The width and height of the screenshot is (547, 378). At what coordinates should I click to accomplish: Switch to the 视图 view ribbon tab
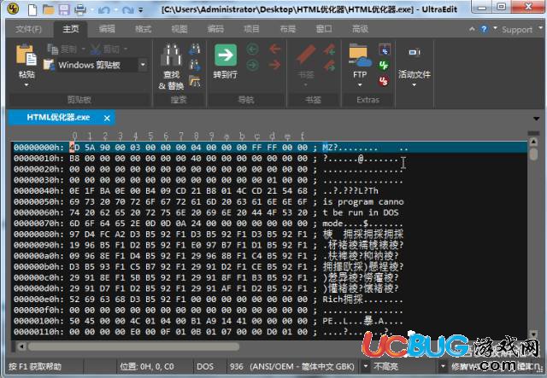(179, 29)
